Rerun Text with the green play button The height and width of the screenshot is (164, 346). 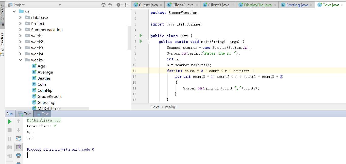pyautogui.click(x=10, y=122)
